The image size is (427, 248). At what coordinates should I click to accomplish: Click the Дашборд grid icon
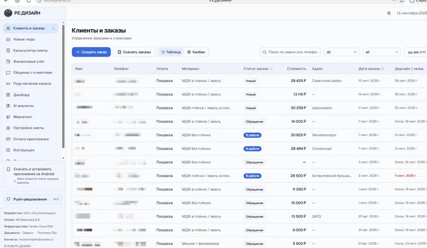8,95
